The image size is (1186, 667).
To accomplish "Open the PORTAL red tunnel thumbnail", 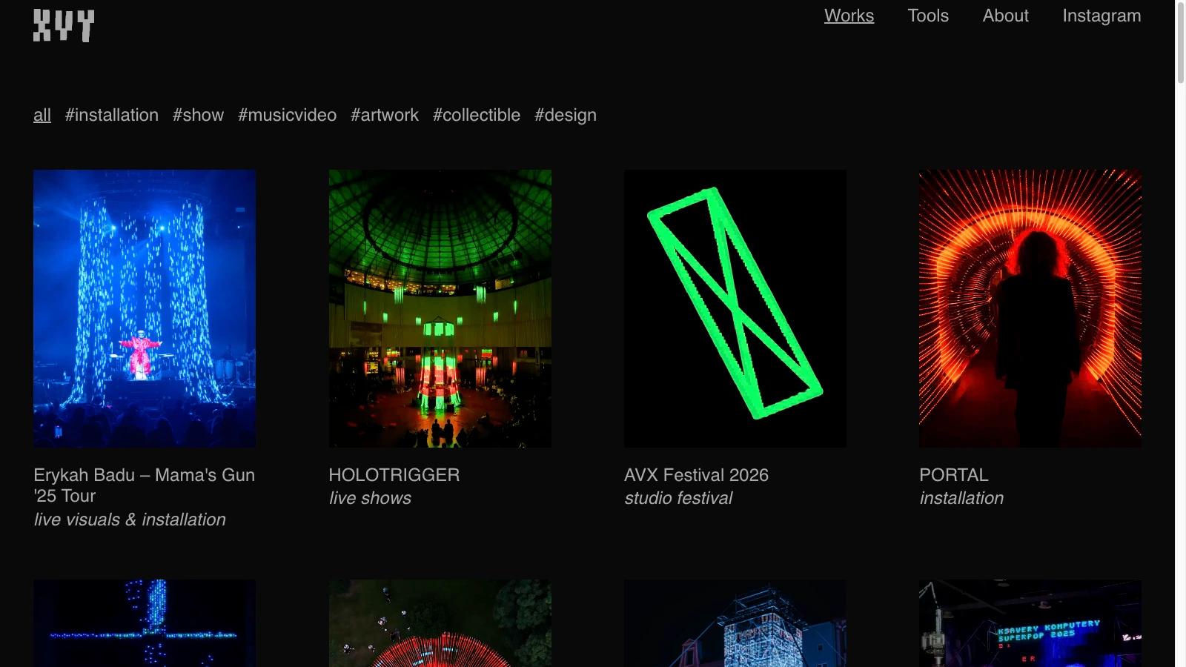I will (1030, 308).
